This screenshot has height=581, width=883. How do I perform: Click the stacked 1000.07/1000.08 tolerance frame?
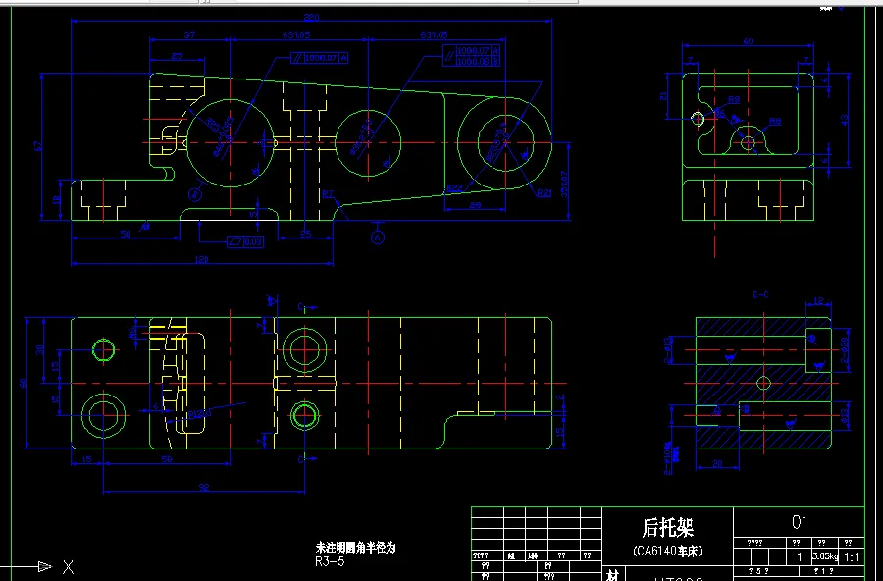(x=472, y=56)
